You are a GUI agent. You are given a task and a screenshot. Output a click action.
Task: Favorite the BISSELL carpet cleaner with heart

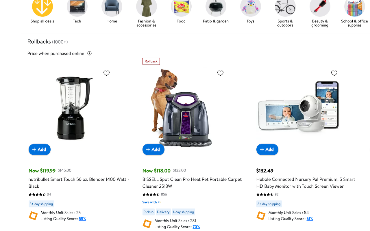(220, 73)
